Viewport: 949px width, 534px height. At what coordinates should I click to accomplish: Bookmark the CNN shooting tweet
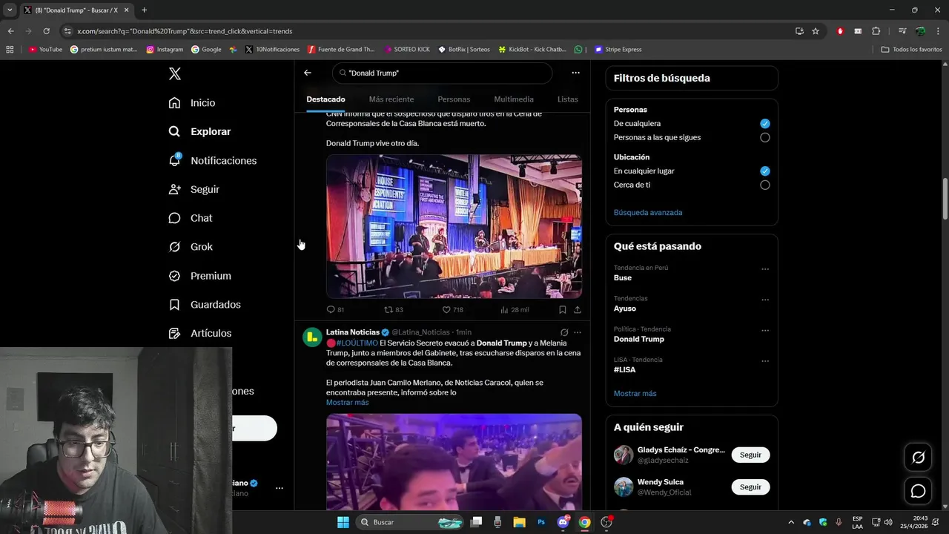coord(563,309)
